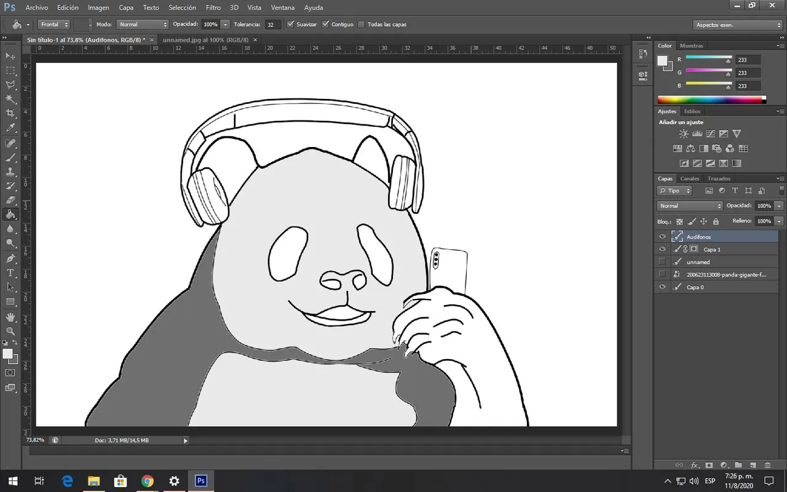Change screen mode via toolbar icon
The image size is (787, 492).
coord(10,387)
